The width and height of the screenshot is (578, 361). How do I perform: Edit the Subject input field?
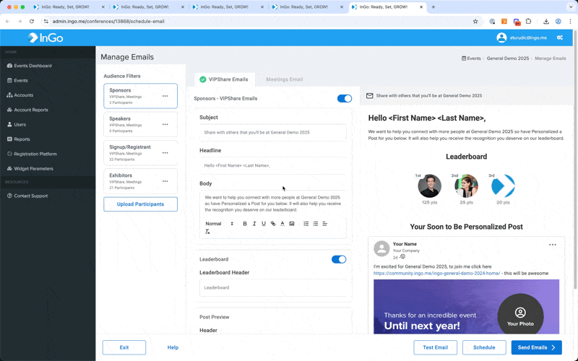(x=273, y=132)
